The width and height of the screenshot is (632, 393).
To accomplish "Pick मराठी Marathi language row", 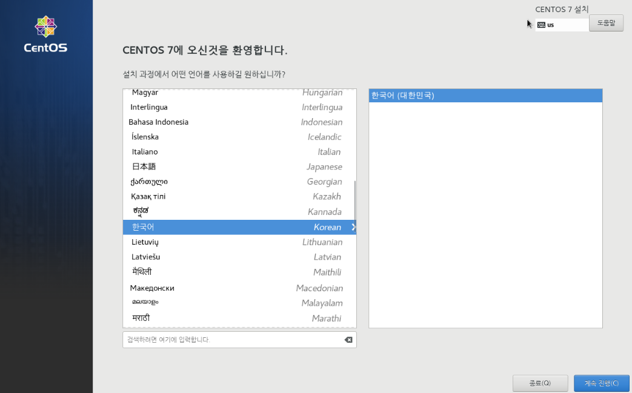I will 239,318.
